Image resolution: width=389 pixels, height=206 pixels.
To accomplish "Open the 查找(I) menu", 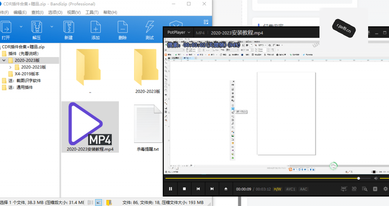I will tap(37, 13).
